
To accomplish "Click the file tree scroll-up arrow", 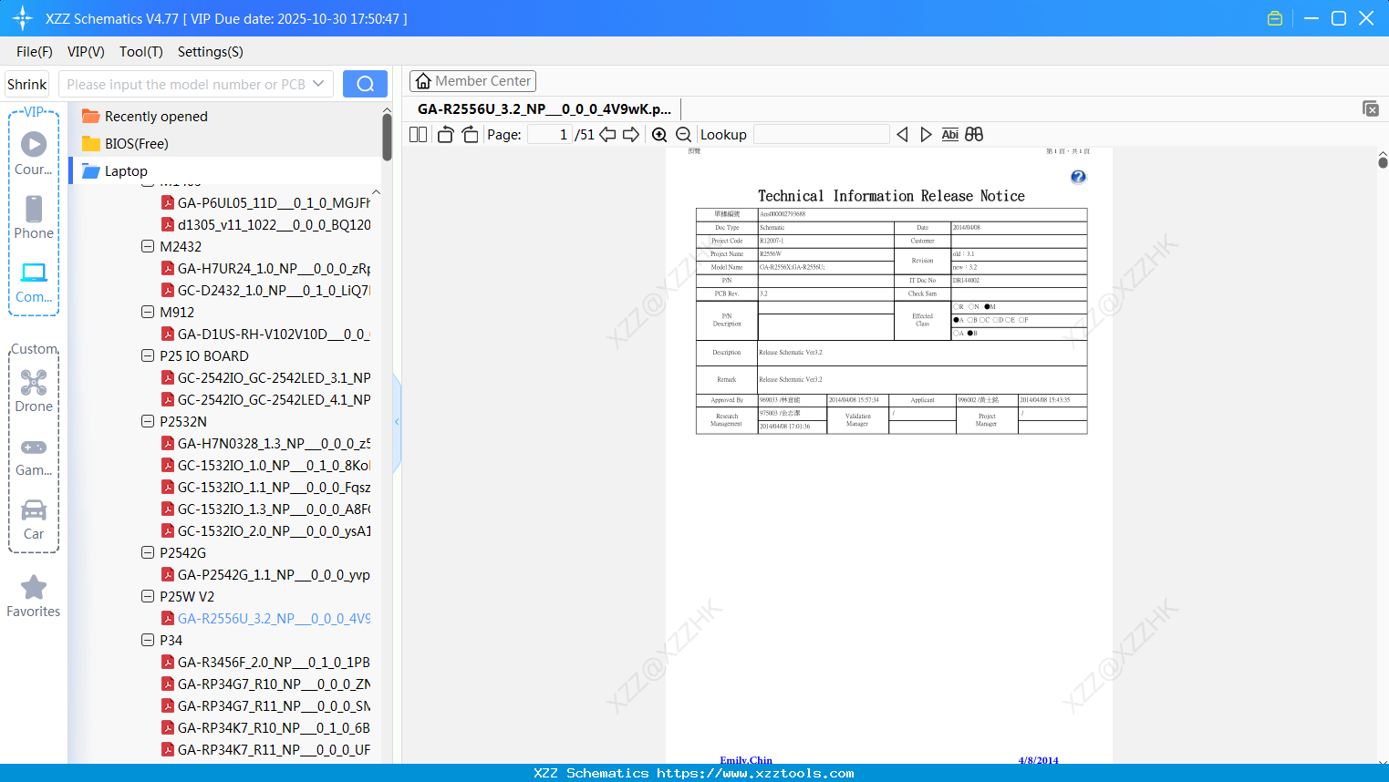I will tap(376, 192).
